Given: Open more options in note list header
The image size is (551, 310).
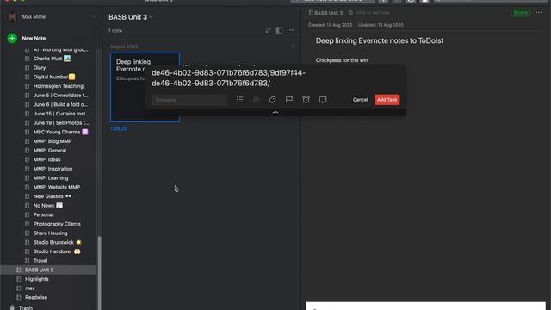Looking at the screenshot, I should coord(290,31).
